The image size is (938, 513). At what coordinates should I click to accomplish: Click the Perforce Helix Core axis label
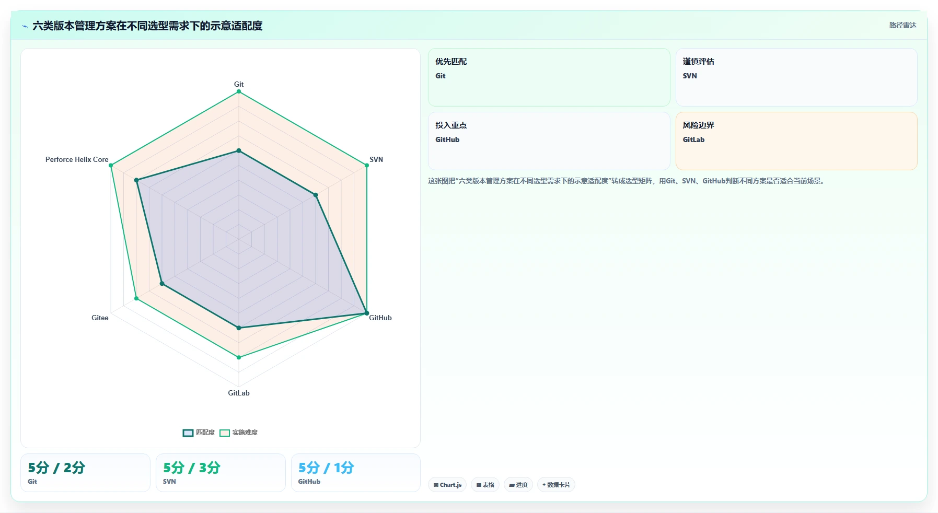(77, 159)
